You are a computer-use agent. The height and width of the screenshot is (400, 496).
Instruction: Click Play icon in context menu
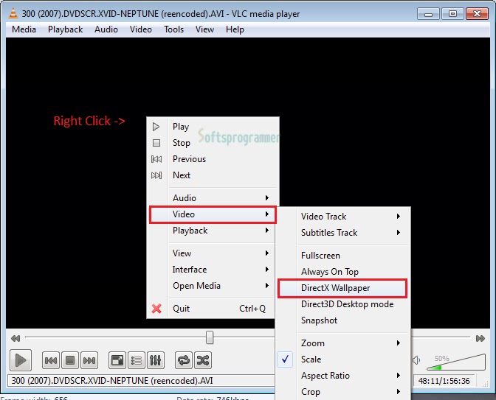(x=156, y=127)
